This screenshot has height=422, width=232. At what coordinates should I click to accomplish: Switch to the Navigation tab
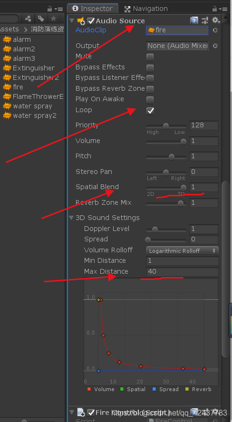[x=146, y=9]
